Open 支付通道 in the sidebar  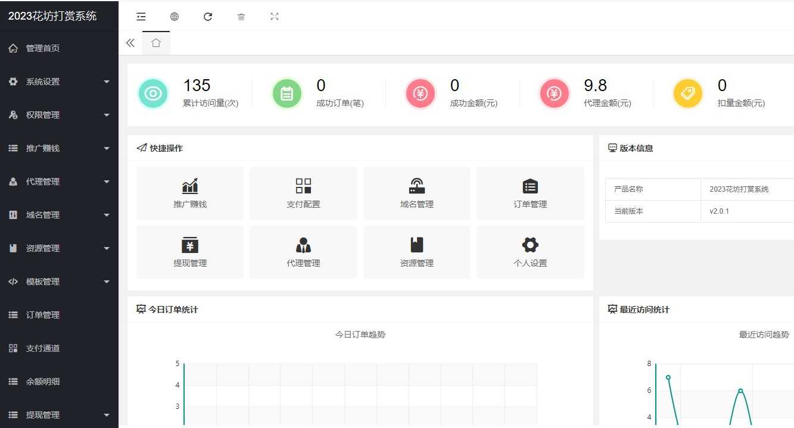coord(59,348)
